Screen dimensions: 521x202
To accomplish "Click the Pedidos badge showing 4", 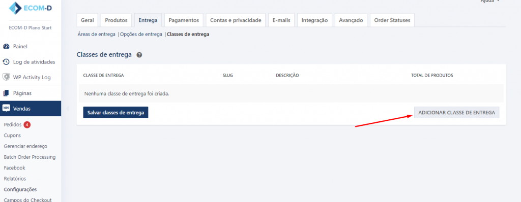I will 27,125.
